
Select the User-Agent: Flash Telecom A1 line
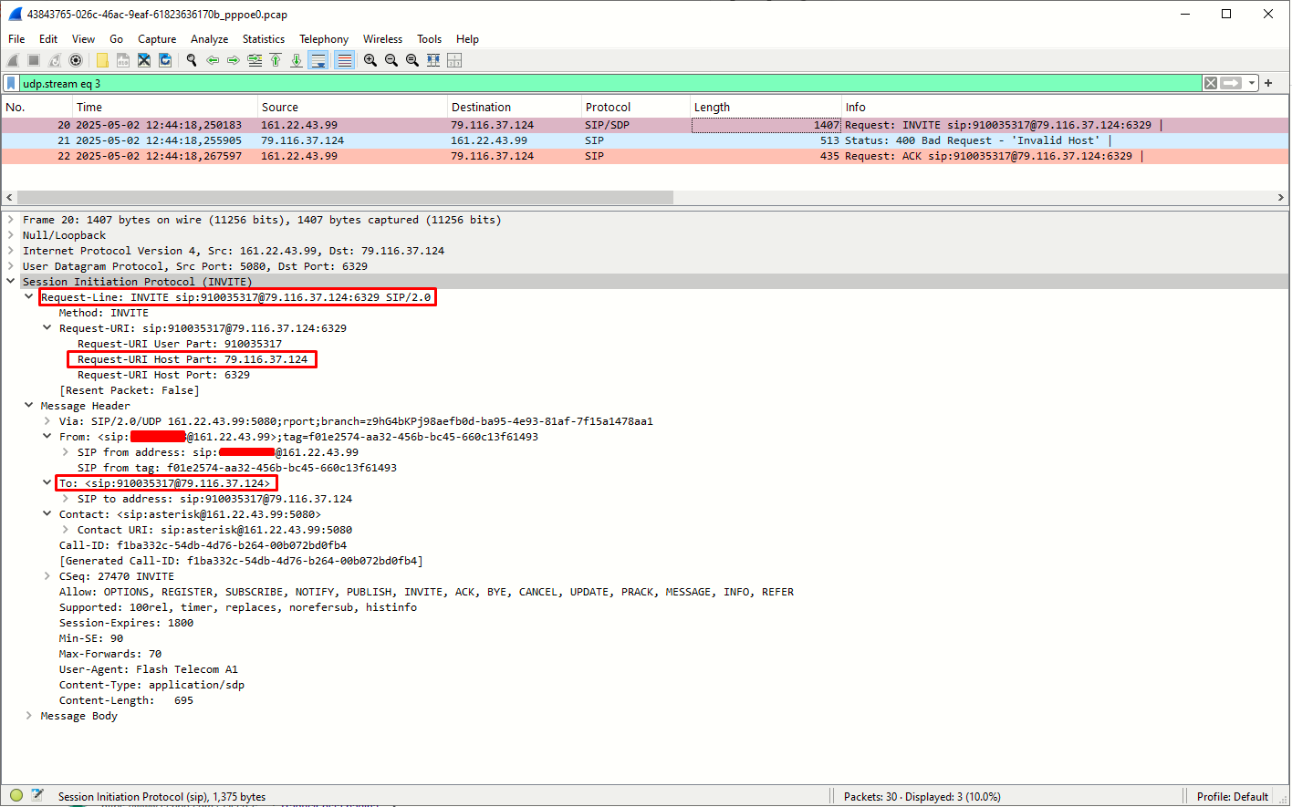coord(149,669)
